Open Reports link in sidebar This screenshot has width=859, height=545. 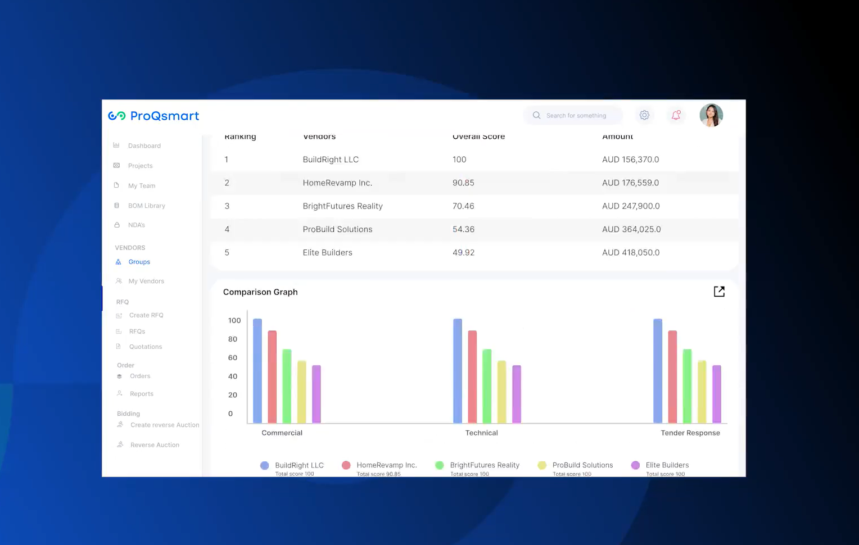[142, 394]
